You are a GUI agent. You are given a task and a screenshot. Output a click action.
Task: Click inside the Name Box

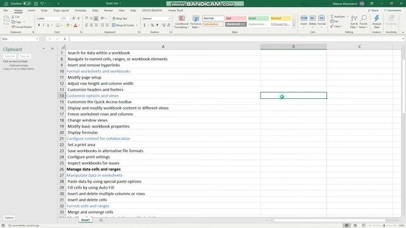click(x=19, y=39)
